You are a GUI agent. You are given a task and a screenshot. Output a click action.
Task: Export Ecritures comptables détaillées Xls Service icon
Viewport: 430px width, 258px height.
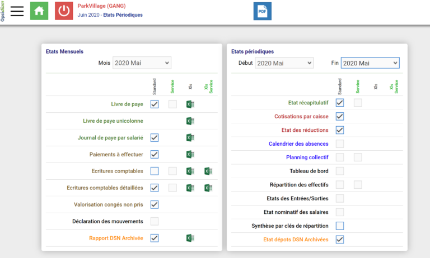pos(208,188)
